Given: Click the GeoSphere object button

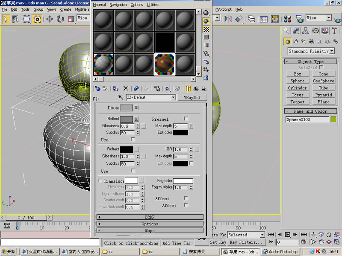Looking at the screenshot, I should (x=324, y=81).
